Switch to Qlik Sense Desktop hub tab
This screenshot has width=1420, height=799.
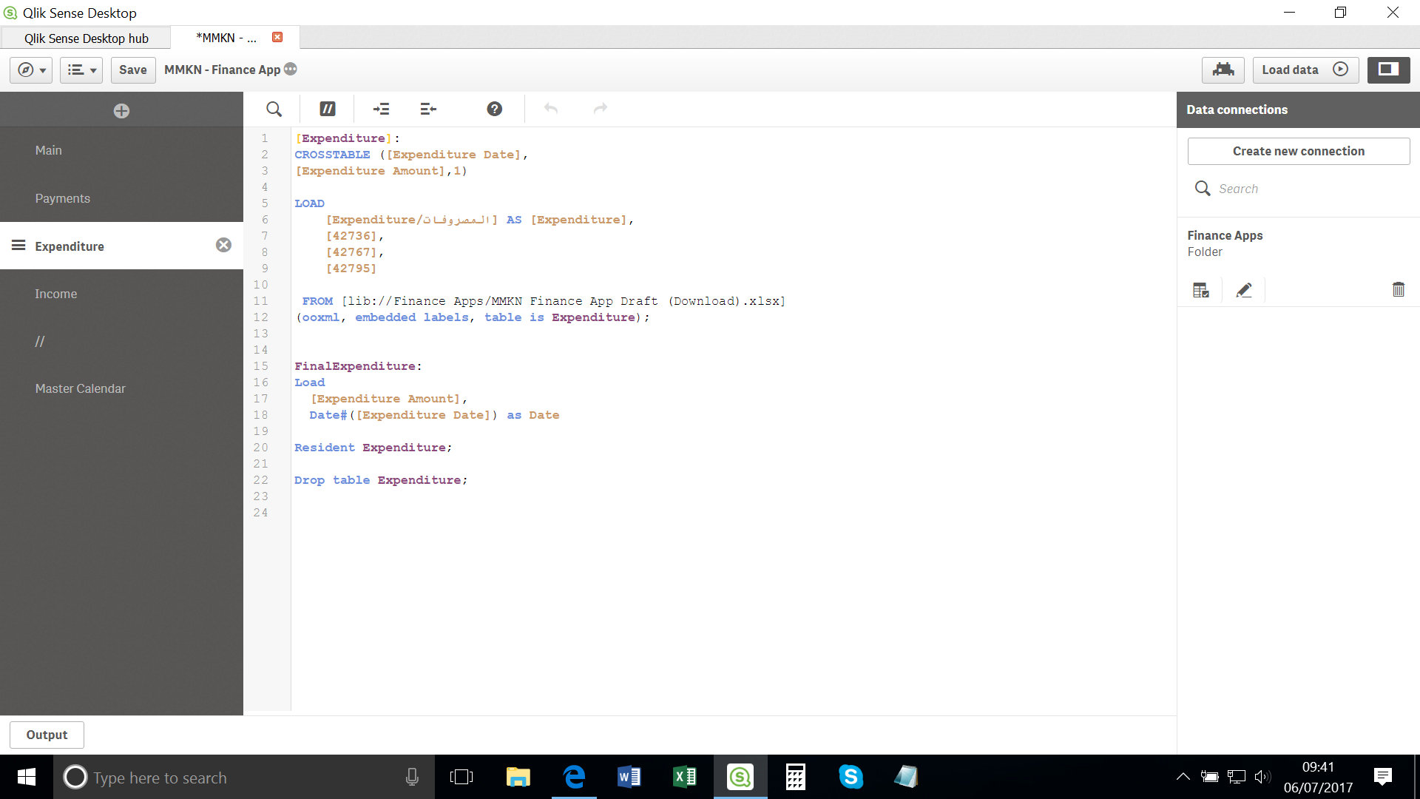tap(86, 38)
